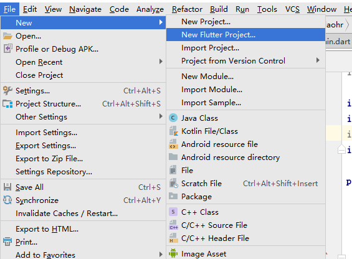Click the Save All floppy disk icon

7,187
